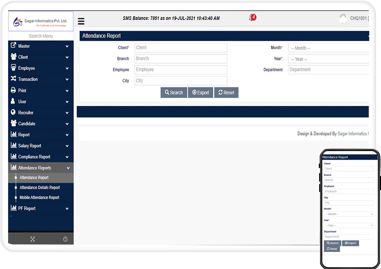Viewport: 381px width, 269px height.
Task: Open Month dropdown in phone mockup
Action: coord(349,214)
